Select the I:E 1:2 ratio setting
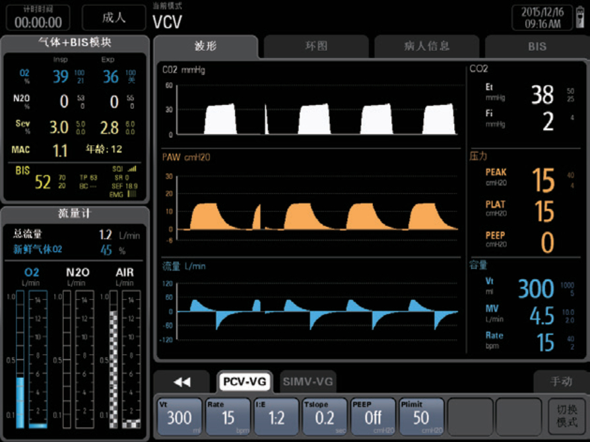 tap(277, 416)
